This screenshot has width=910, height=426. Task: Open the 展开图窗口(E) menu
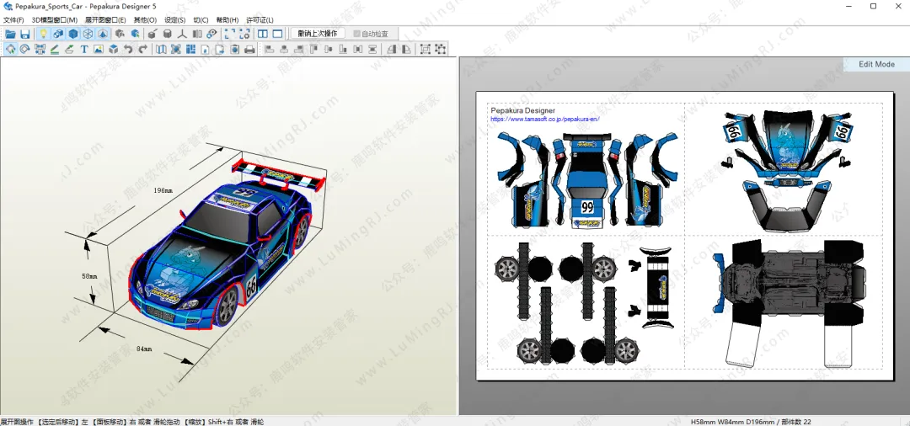click(x=105, y=19)
